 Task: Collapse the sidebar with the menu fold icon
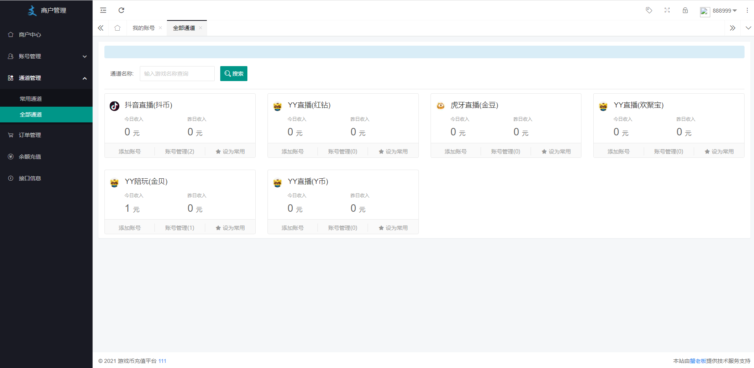(103, 10)
